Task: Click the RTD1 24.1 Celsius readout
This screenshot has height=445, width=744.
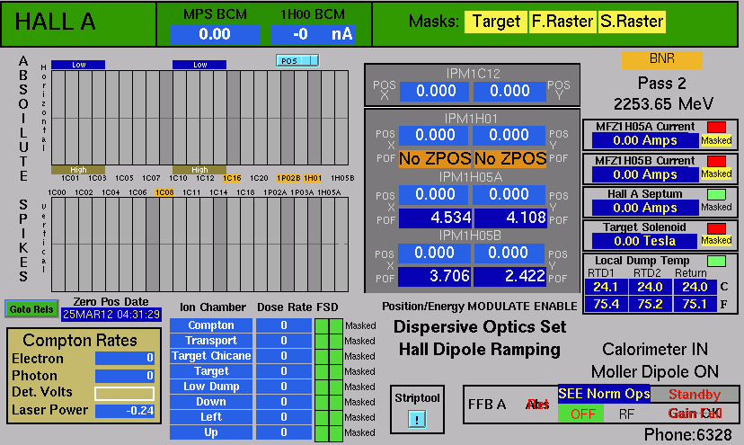Action: tap(606, 288)
